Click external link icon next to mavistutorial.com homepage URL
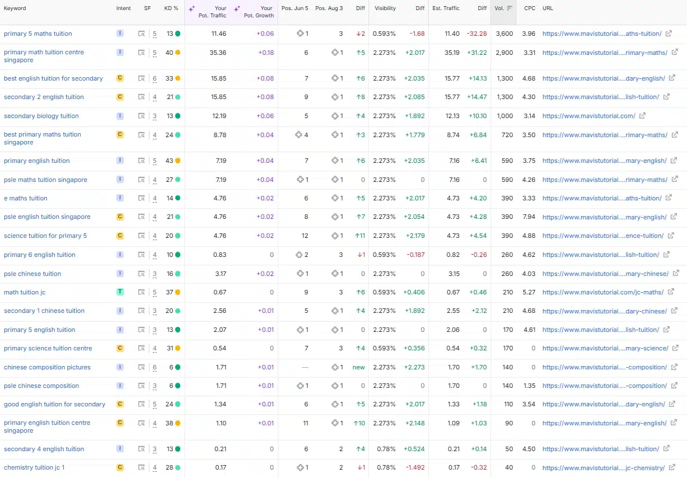687x478 pixels. point(642,116)
